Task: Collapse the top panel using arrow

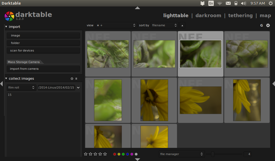Action: (x=137, y=8)
